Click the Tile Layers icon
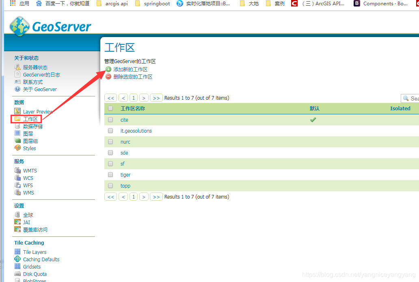 point(17,251)
